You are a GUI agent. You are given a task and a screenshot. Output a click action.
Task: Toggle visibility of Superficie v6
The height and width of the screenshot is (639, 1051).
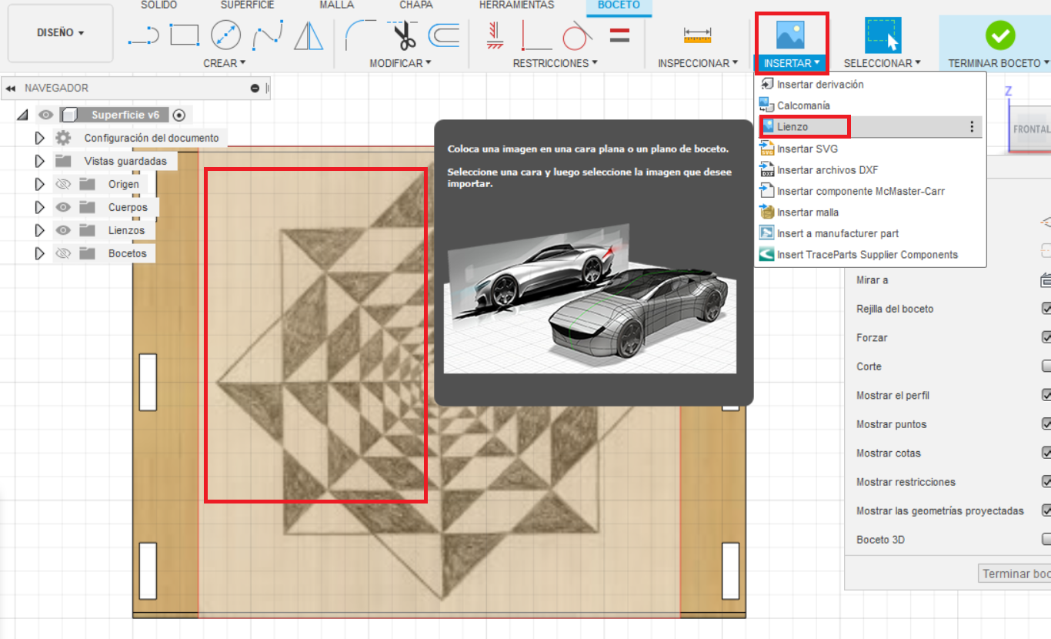pyautogui.click(x=46, y=115)
